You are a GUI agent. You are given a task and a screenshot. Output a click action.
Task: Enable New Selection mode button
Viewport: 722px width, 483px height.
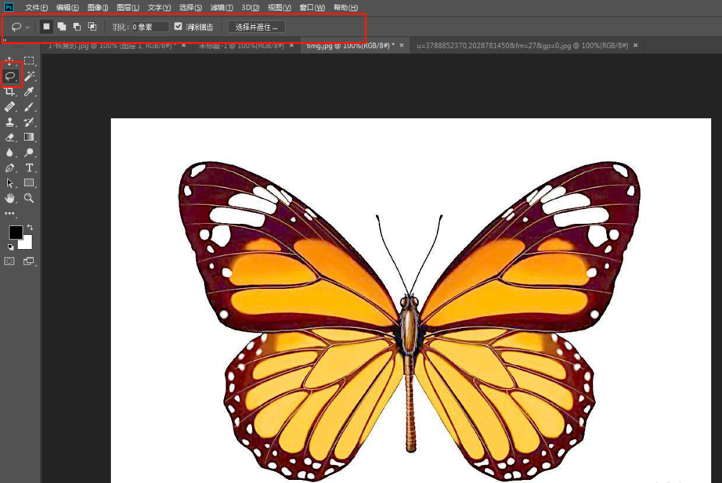tap(46, 27)
